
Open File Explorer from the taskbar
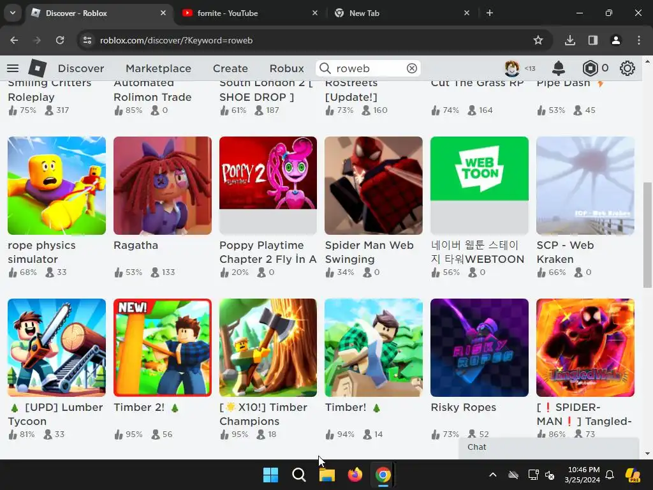327,475
